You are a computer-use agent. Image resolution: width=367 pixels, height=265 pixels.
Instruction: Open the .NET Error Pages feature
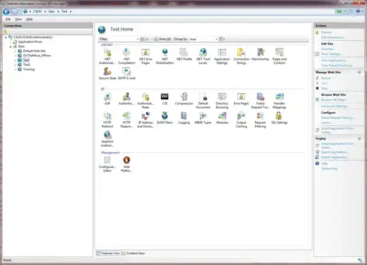tap(145, 56)
